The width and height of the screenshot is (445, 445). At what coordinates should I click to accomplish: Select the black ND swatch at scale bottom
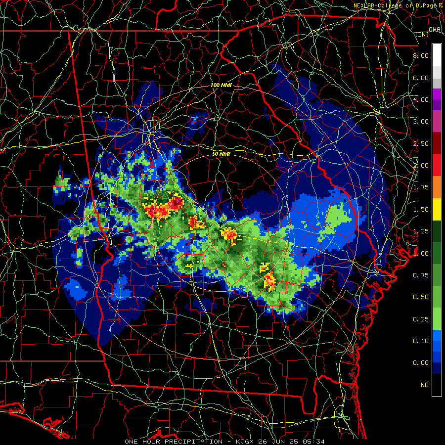coord(437,385)
